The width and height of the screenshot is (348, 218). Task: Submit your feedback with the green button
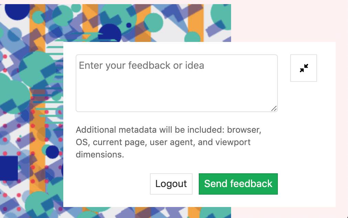tap(238, 184)
